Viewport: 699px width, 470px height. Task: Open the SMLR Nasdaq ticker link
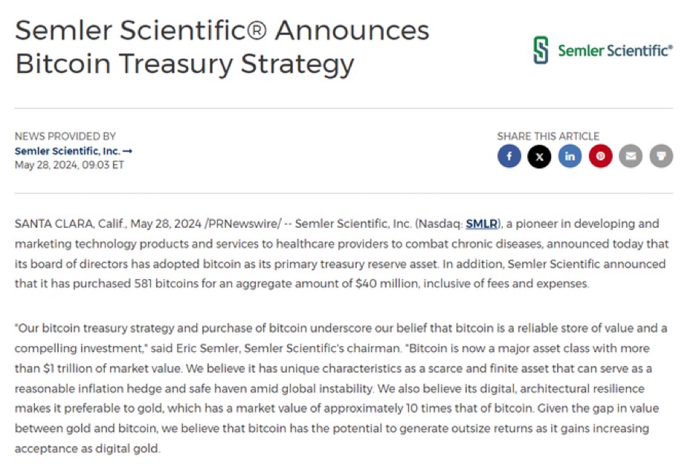pyautogui.click(x=482, y=223)
